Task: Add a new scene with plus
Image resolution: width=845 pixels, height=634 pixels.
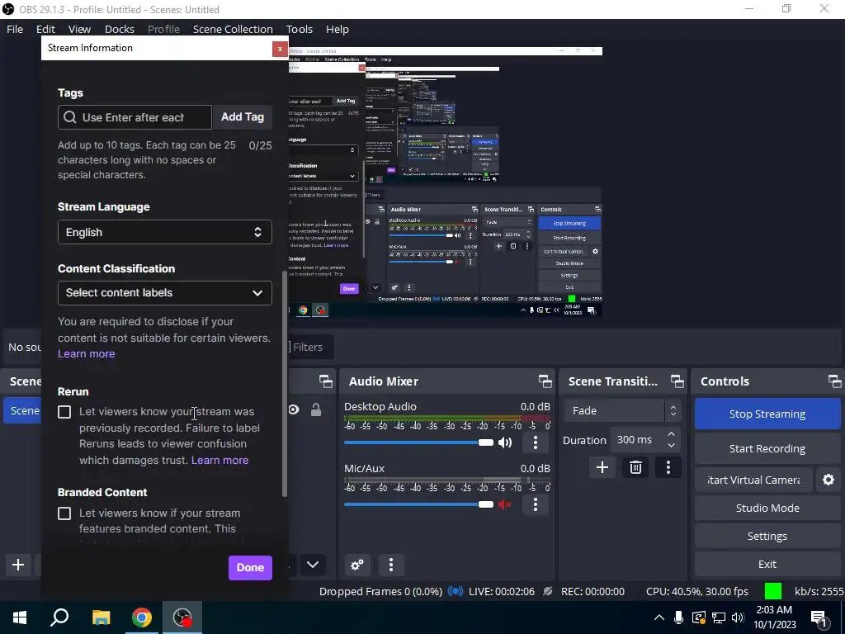Action: (x=18, y=565)
